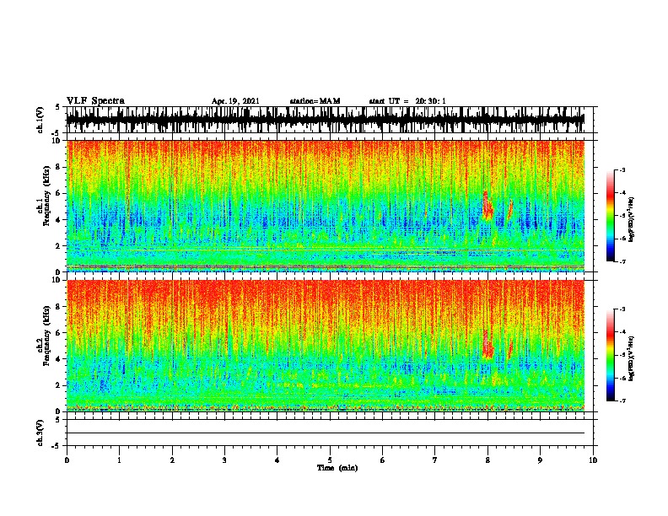668x516 pixels.
Task: Click the "5" tick on ch.3(V) axis
Action: [x=57, y=419]
